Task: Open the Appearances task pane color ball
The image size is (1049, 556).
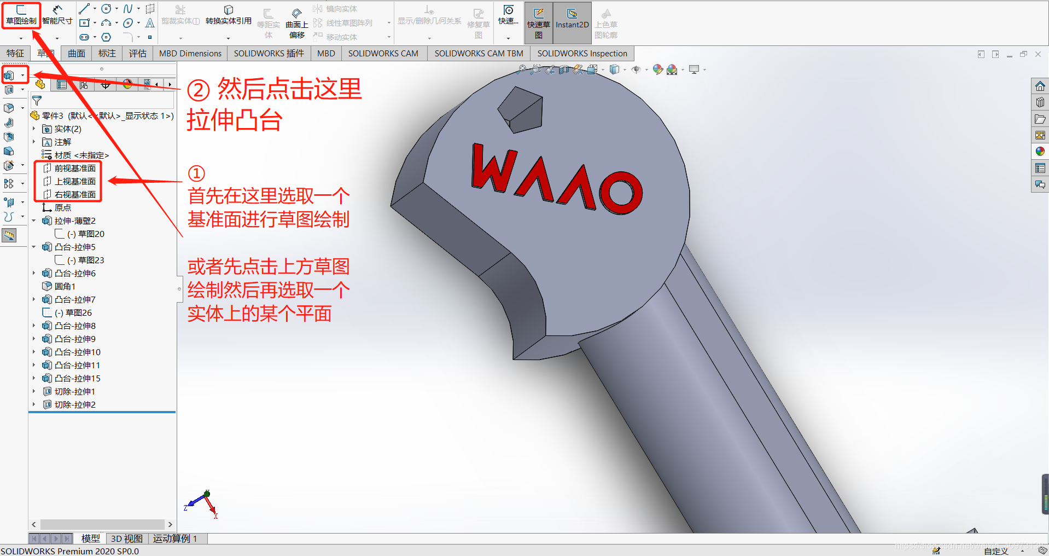Action: point(1040,152)
